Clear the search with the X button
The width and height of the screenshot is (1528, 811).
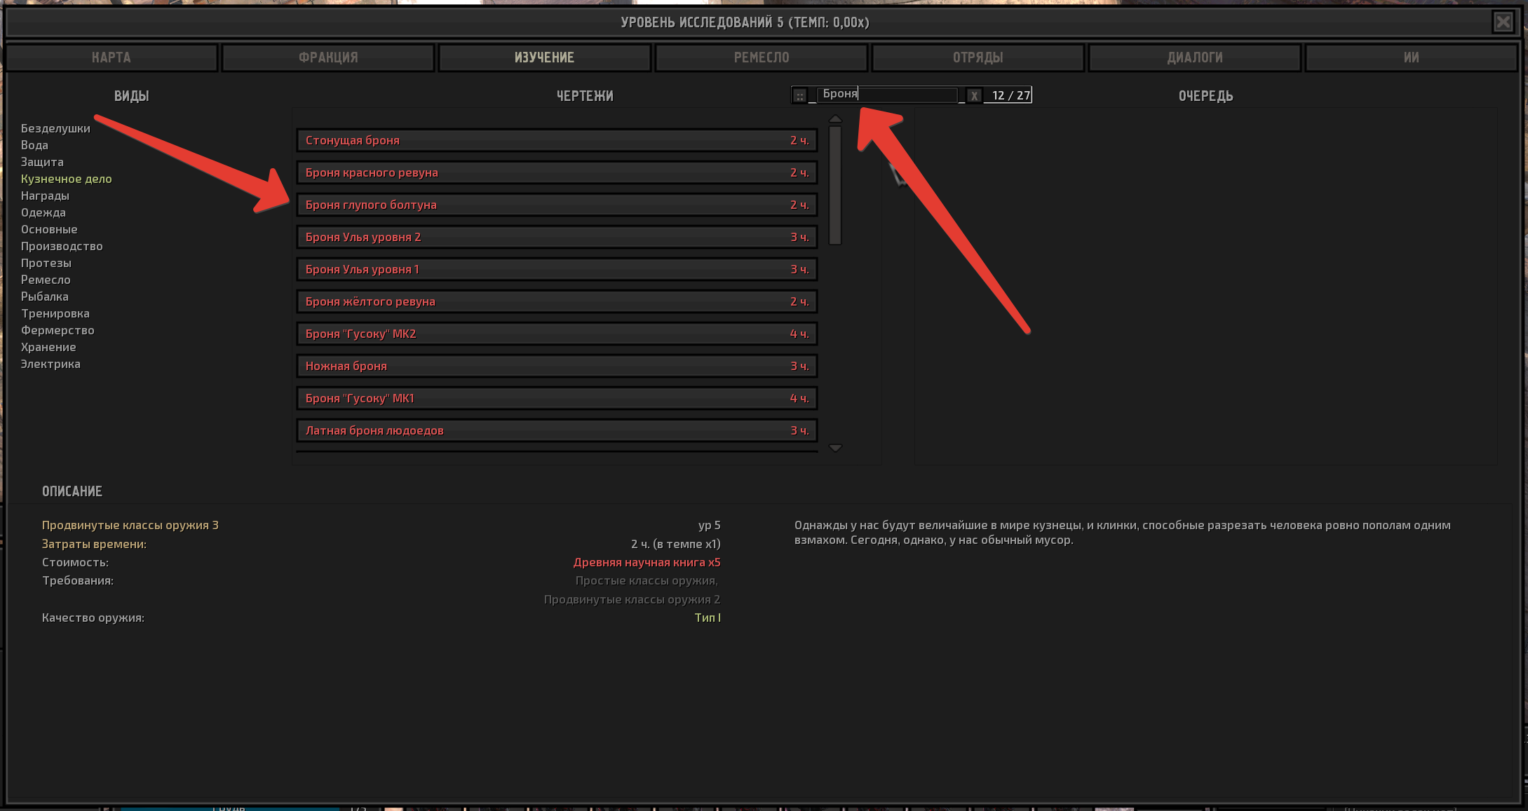(x=974, y=95)
